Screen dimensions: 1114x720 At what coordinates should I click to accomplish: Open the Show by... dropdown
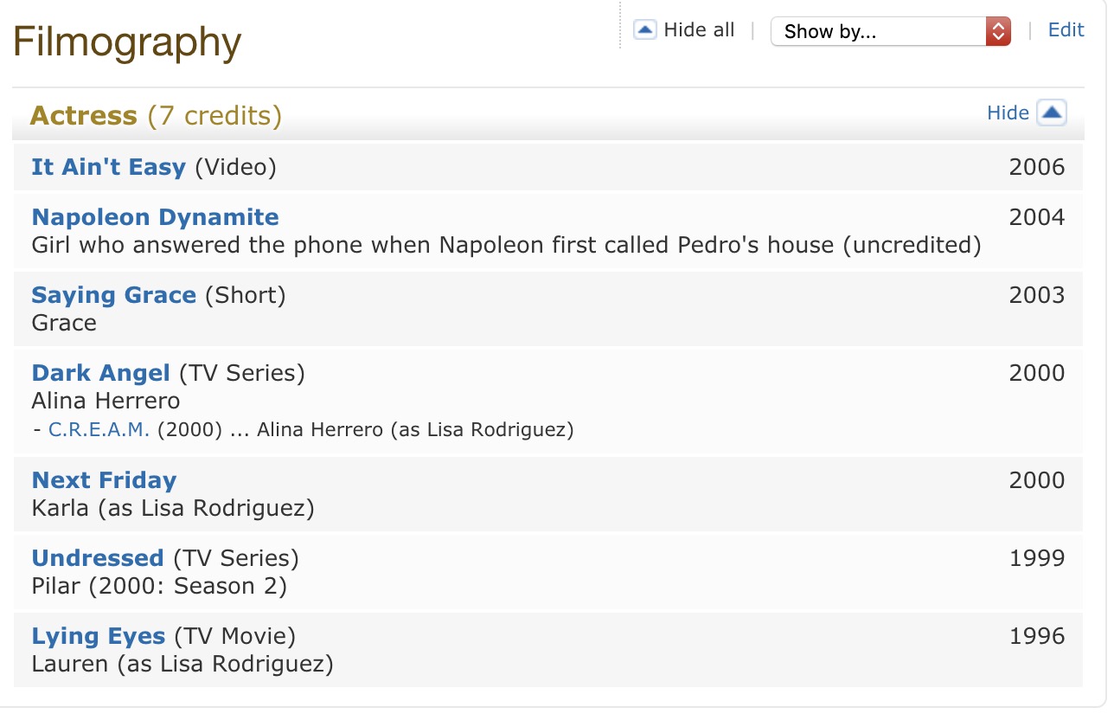878,32
